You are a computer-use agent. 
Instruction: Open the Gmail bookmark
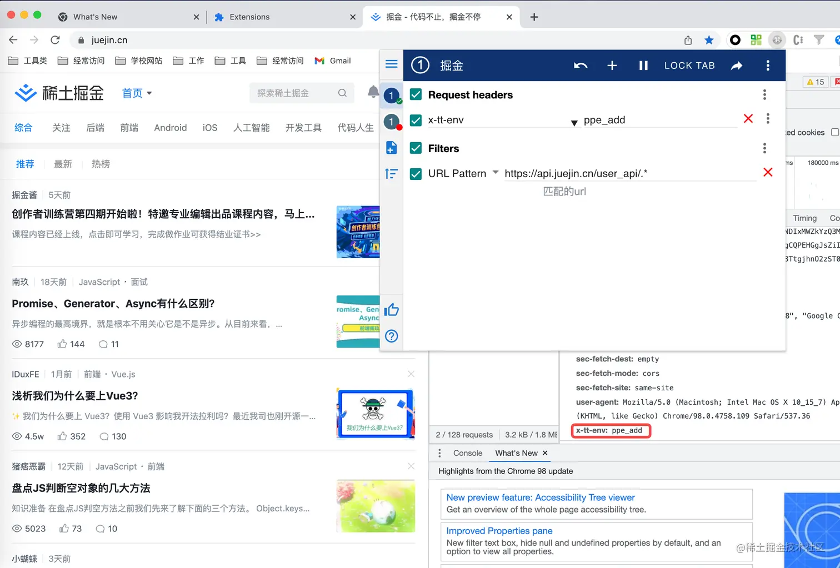point(333,61)
